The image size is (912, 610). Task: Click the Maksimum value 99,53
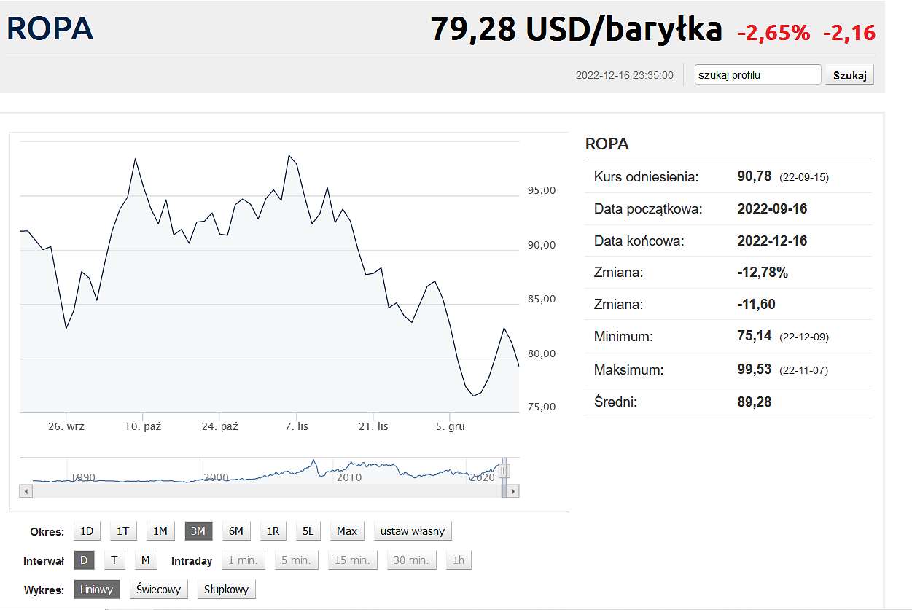[755, 369]
